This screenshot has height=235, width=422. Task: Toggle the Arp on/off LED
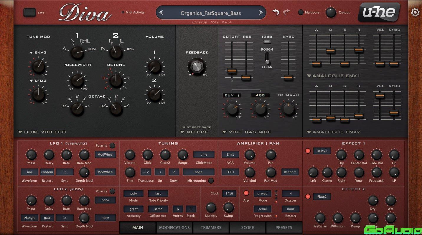(x=246, y=193)
